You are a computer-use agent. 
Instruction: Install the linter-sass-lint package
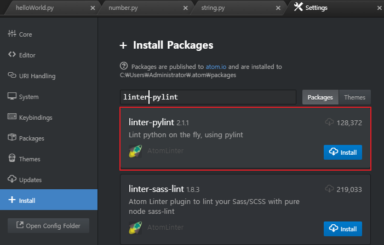pos(342,229)
